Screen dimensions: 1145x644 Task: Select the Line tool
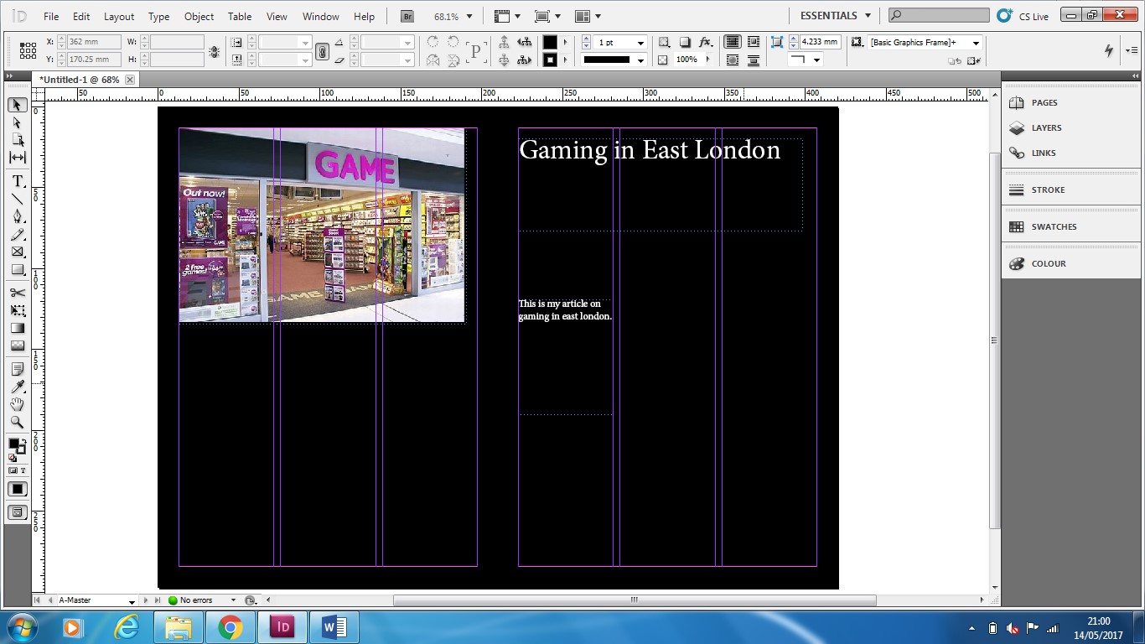pos(17,199)
